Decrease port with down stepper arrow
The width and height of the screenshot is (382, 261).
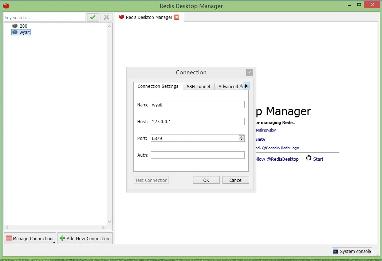pyautogui.click(x=241, y=140)
